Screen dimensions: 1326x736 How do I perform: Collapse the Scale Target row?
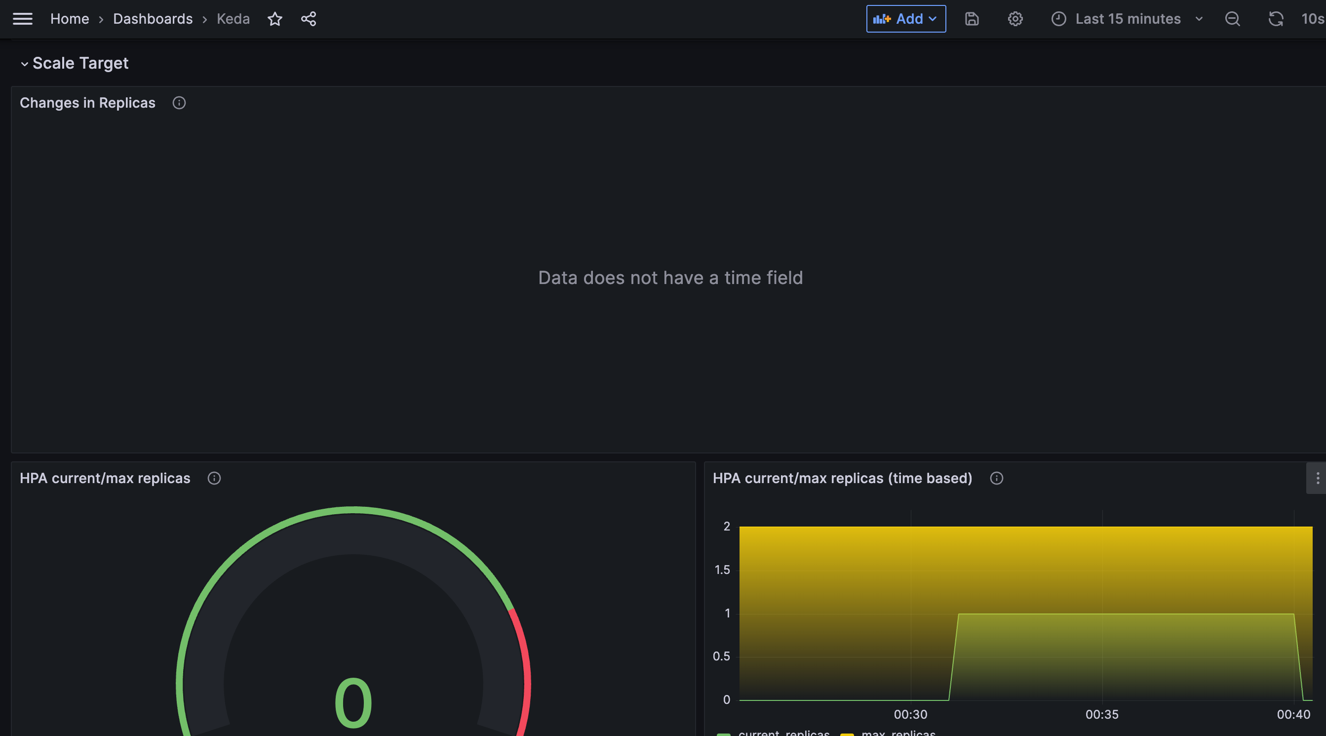coord(24,64)
